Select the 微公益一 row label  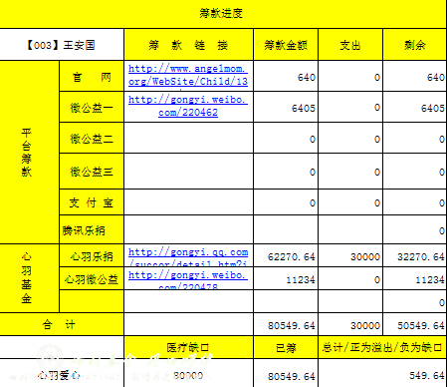click(92, 107)
